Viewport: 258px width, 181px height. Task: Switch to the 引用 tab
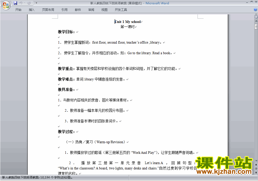point(64,10)
